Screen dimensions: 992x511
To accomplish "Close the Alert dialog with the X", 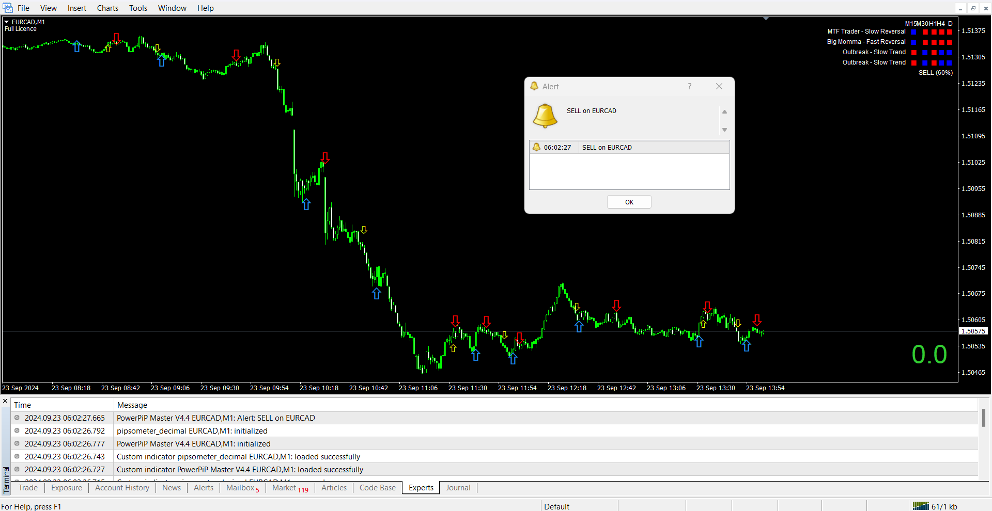I will (719, 86).
